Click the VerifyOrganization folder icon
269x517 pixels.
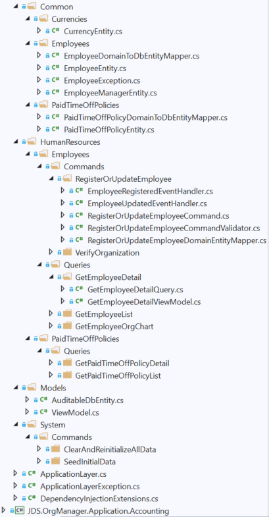click(67, 252)
